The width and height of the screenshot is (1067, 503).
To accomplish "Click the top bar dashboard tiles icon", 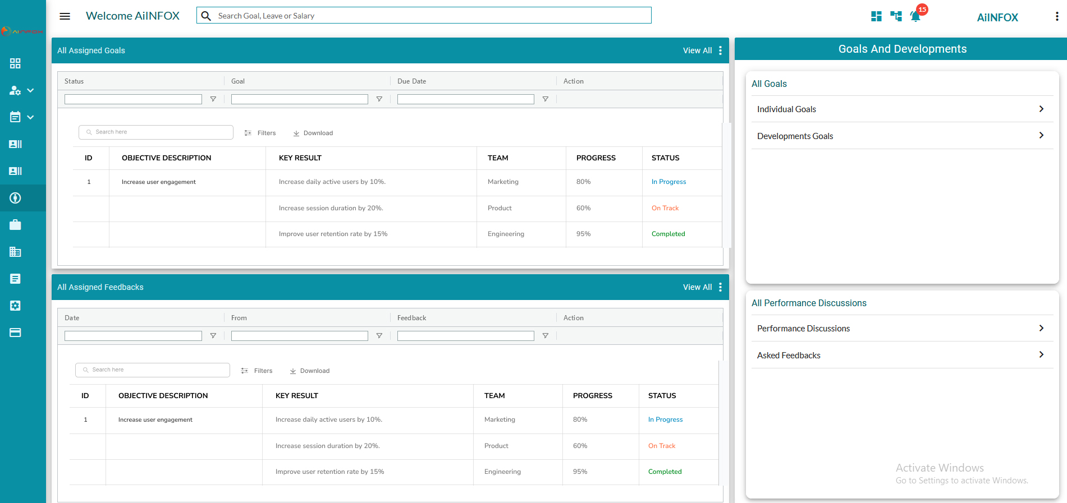I will 876,16.
